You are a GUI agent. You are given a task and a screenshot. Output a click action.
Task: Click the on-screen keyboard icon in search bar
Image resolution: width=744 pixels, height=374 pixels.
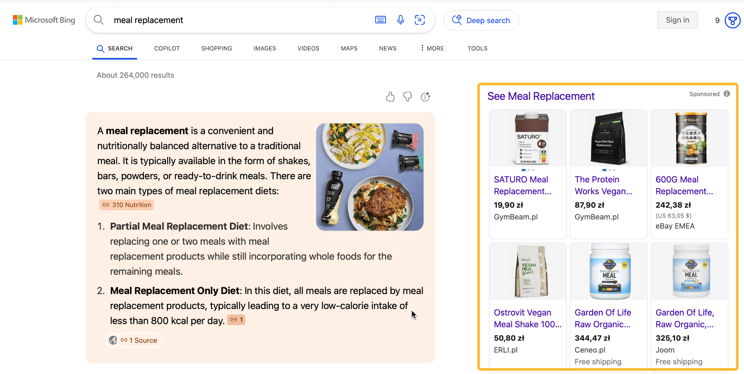[380, 20]
